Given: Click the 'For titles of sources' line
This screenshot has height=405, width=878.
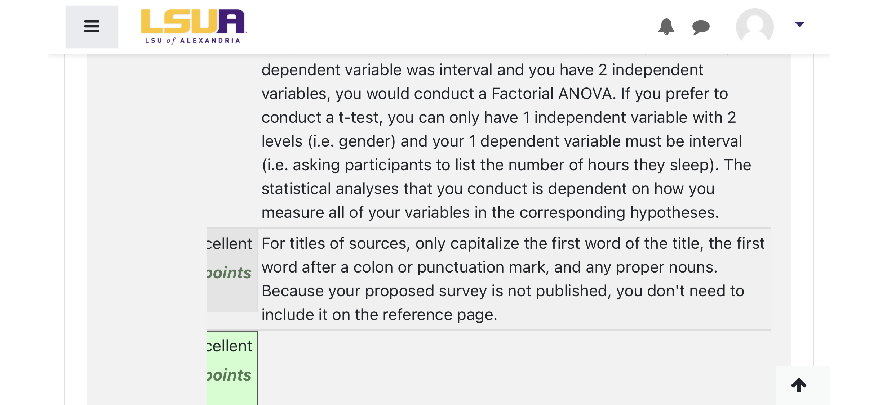Looking at the screenshot, I should 513,243.
